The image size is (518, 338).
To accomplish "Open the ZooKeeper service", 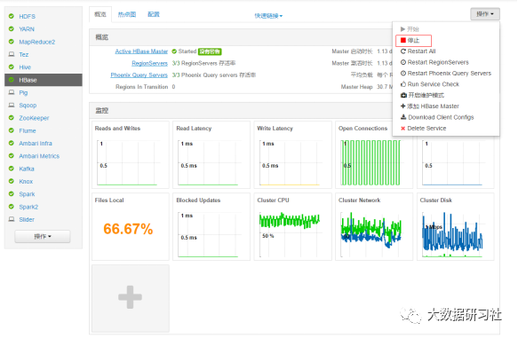I will [34, 118].
